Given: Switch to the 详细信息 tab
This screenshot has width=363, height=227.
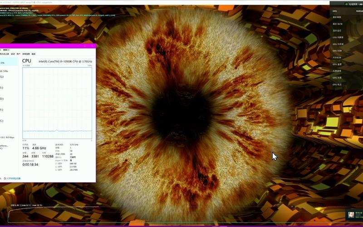Looking at the screenshot, I should tap(26, 54).
